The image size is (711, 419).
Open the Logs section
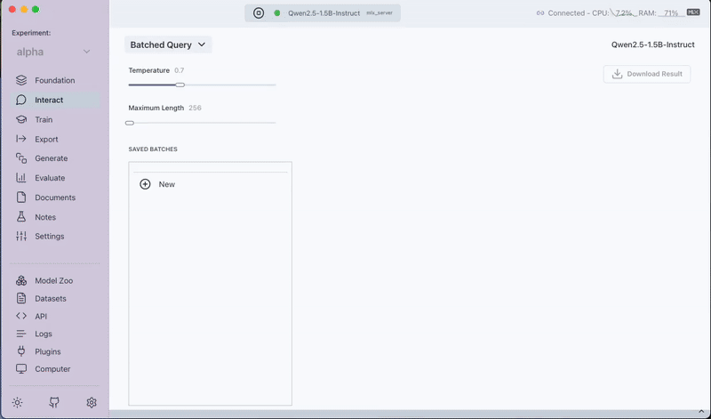[x=44, y=334]
